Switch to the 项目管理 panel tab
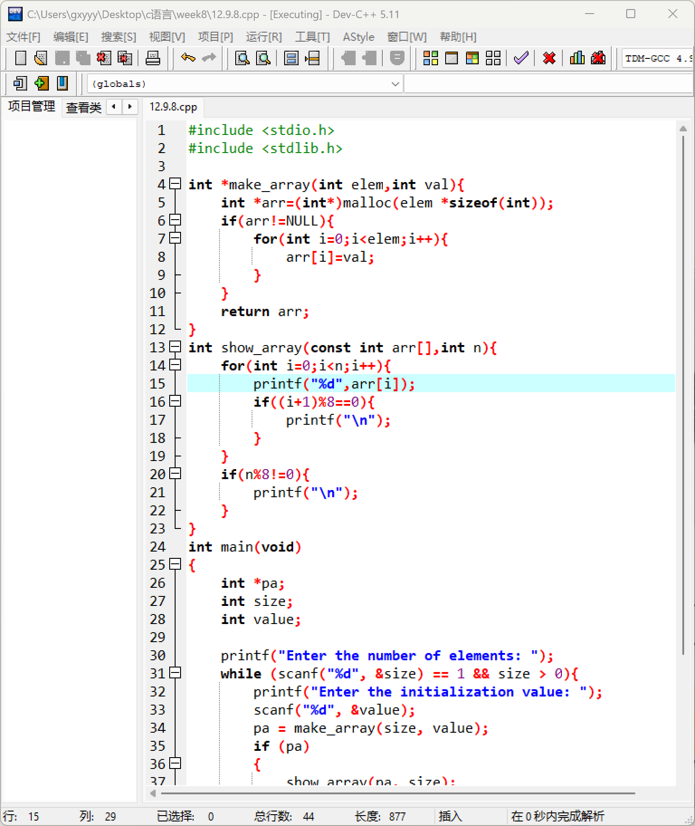The image size is (695, 826). tap(31, 106)
